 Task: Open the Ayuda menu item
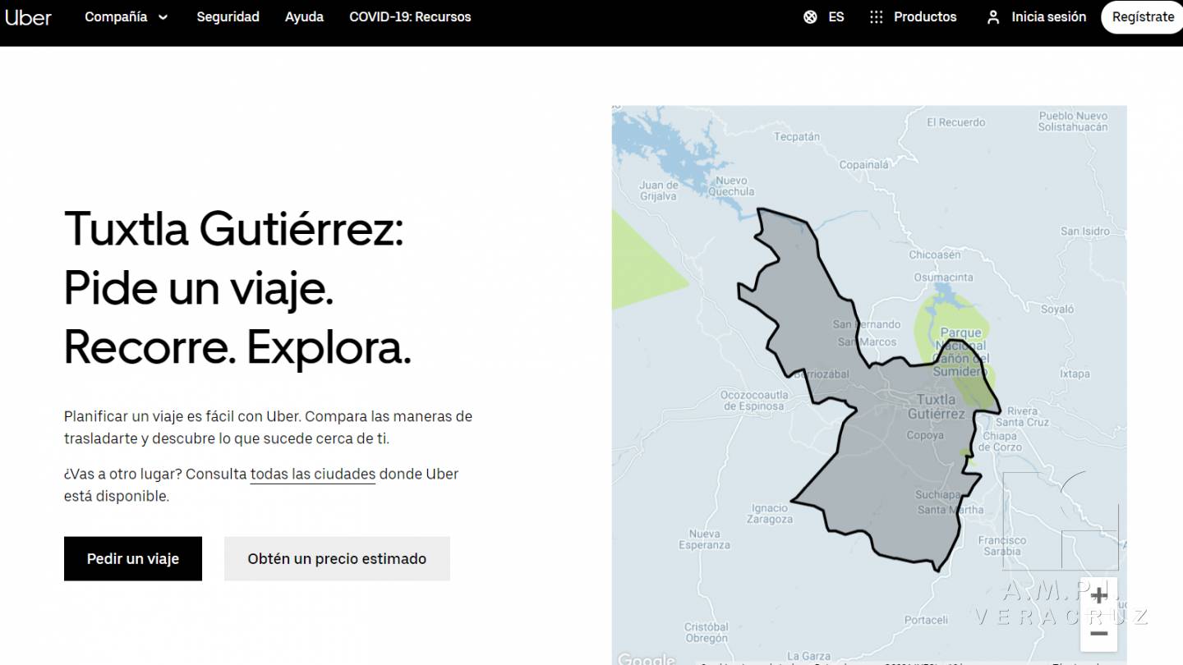click(x=304, y=17)
